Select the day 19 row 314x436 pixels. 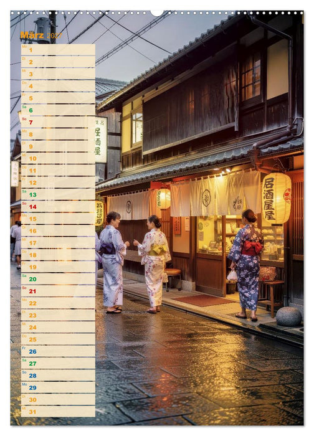click(58, 267)
